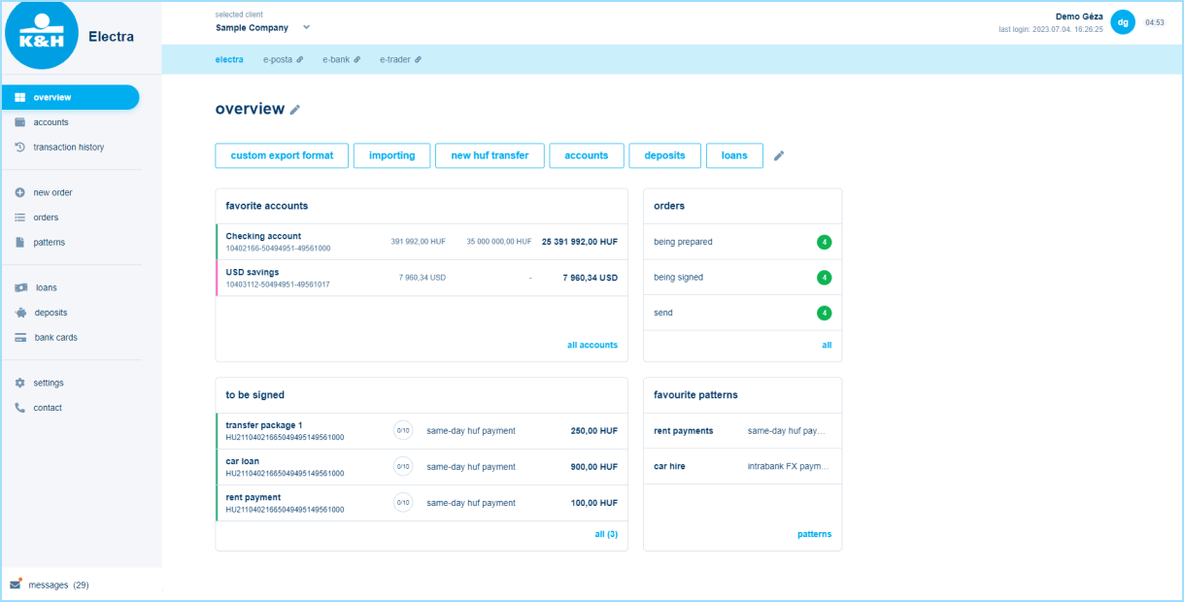Open the messages envelope icon
This screenshot has width=1184, height=602.
point(14,584)
